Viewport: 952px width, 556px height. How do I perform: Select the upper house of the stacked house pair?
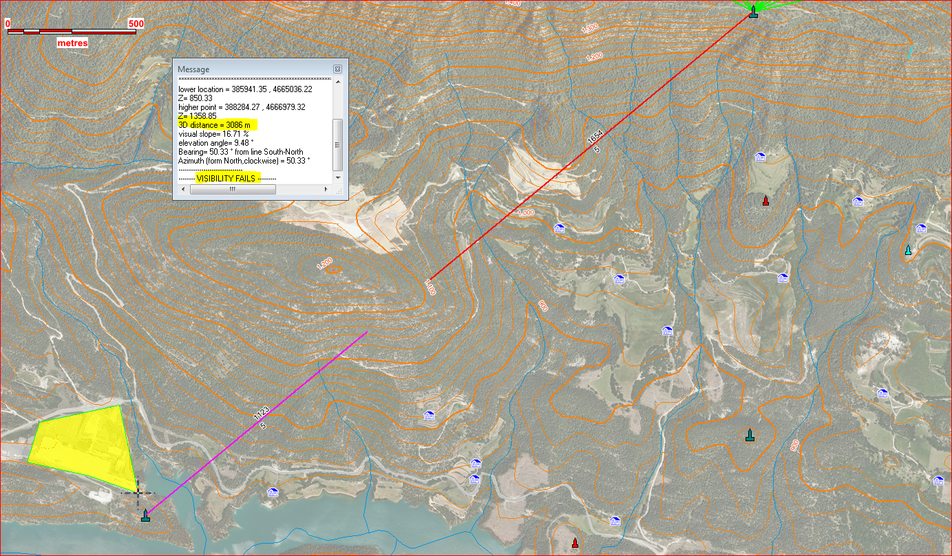(475, 463)
